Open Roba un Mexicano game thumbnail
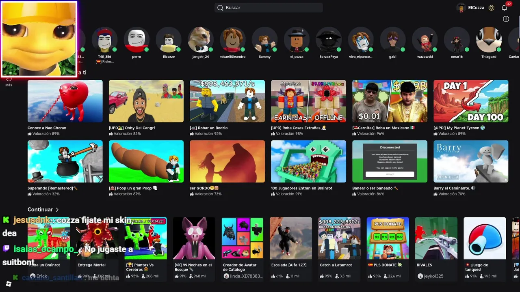This screenshot has width=520, height=292. (390, 101)
